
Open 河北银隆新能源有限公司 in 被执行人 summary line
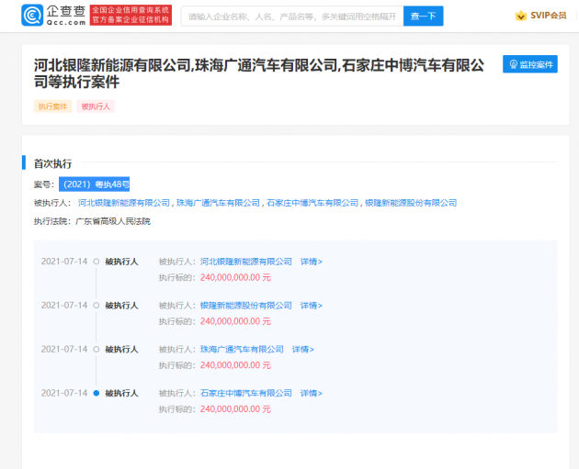[x=124, y=203]
